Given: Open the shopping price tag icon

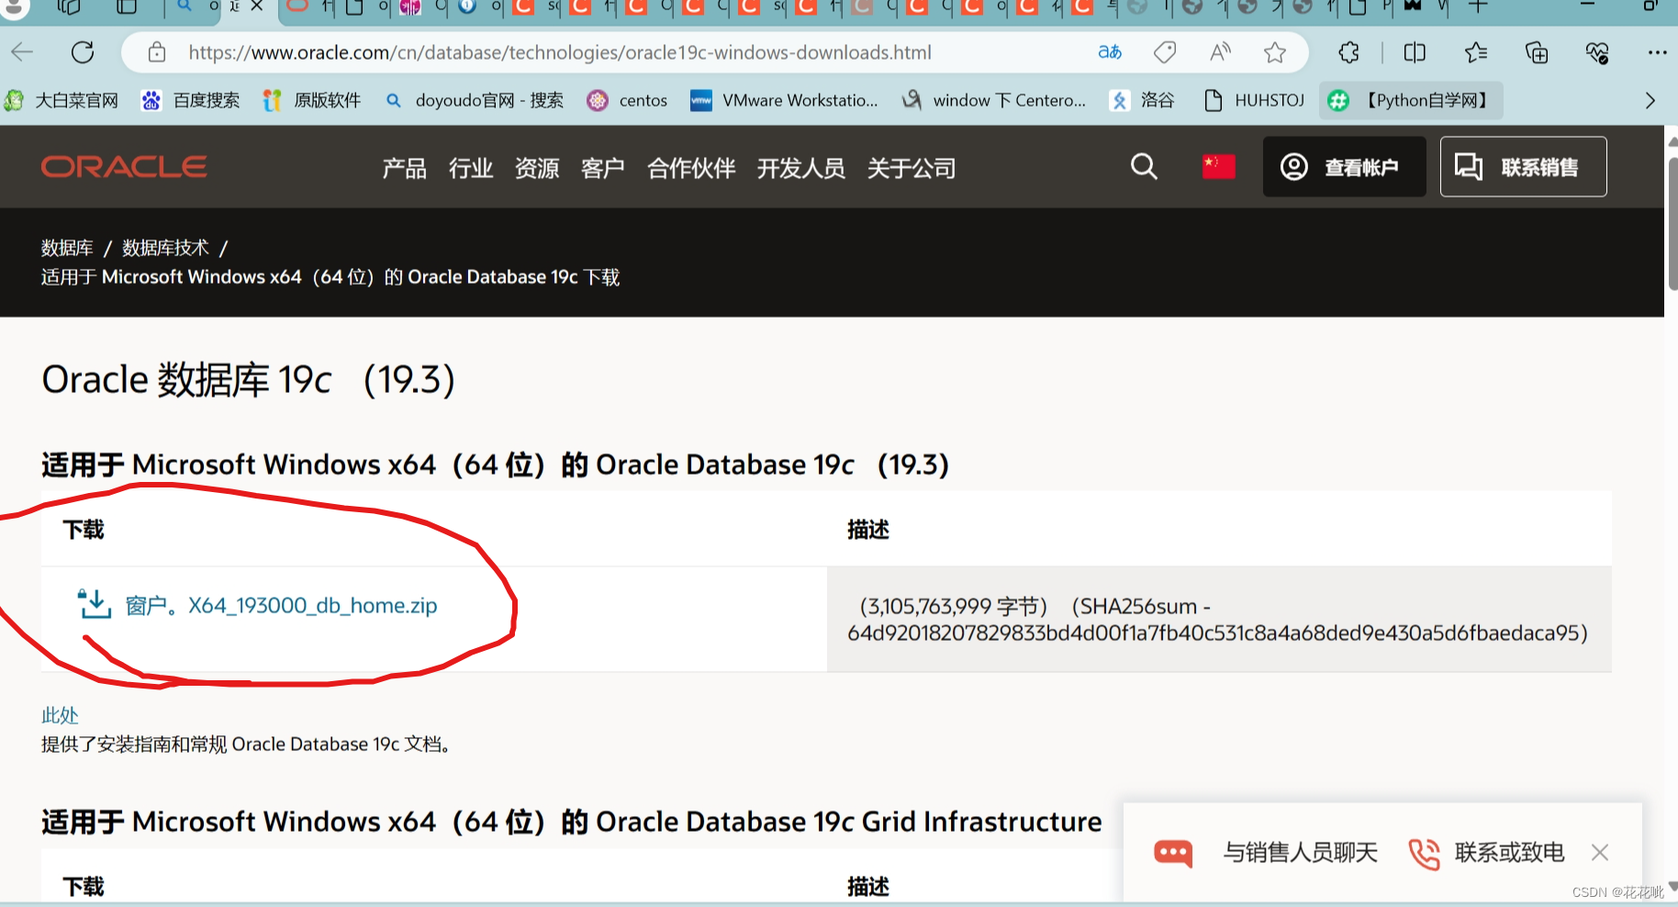Looking at the screenshot, I should 1165,52.
